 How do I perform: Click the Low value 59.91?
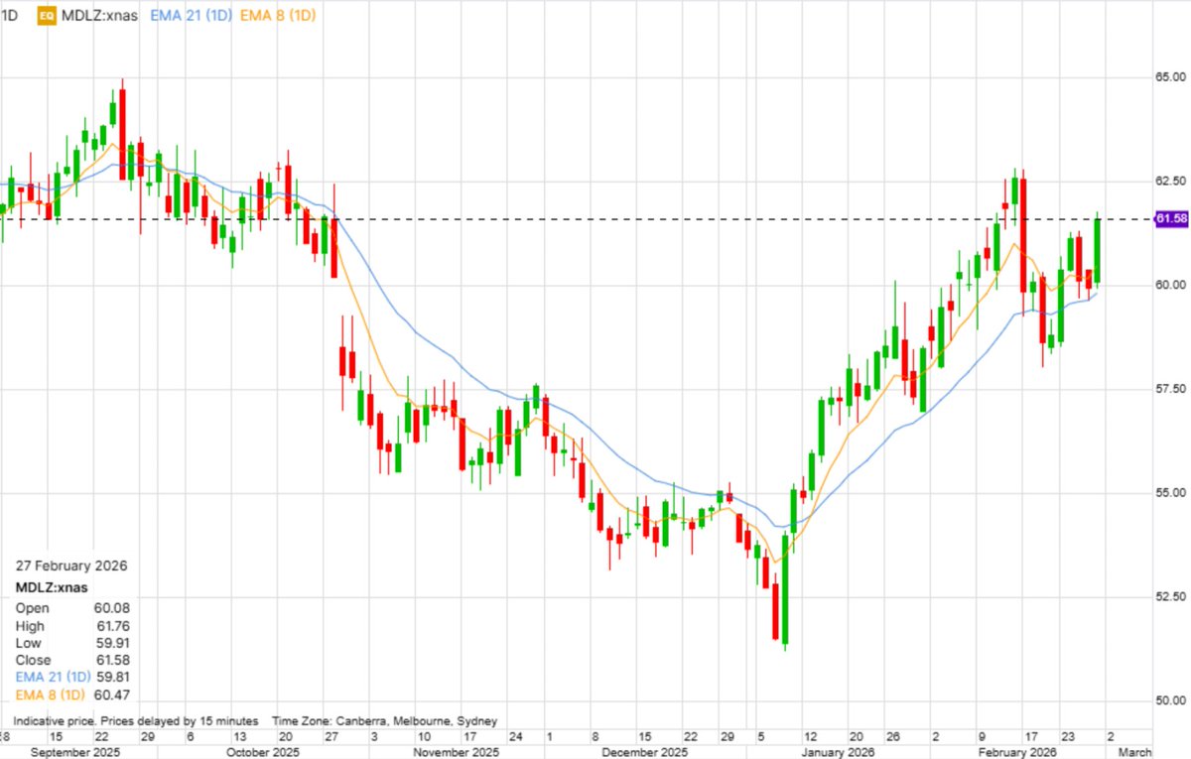pos(113,643)
